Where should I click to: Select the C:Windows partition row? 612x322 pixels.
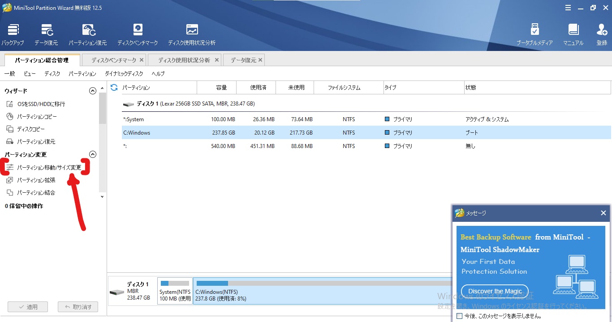[x=366, y=133]
